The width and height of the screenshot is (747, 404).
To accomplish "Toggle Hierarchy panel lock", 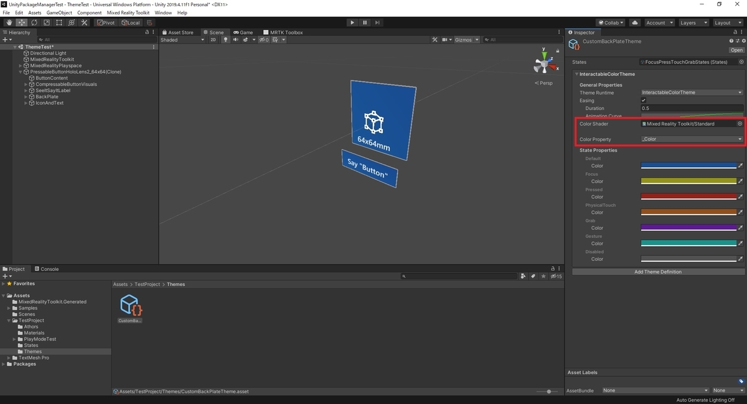I will tap(147, 32).
